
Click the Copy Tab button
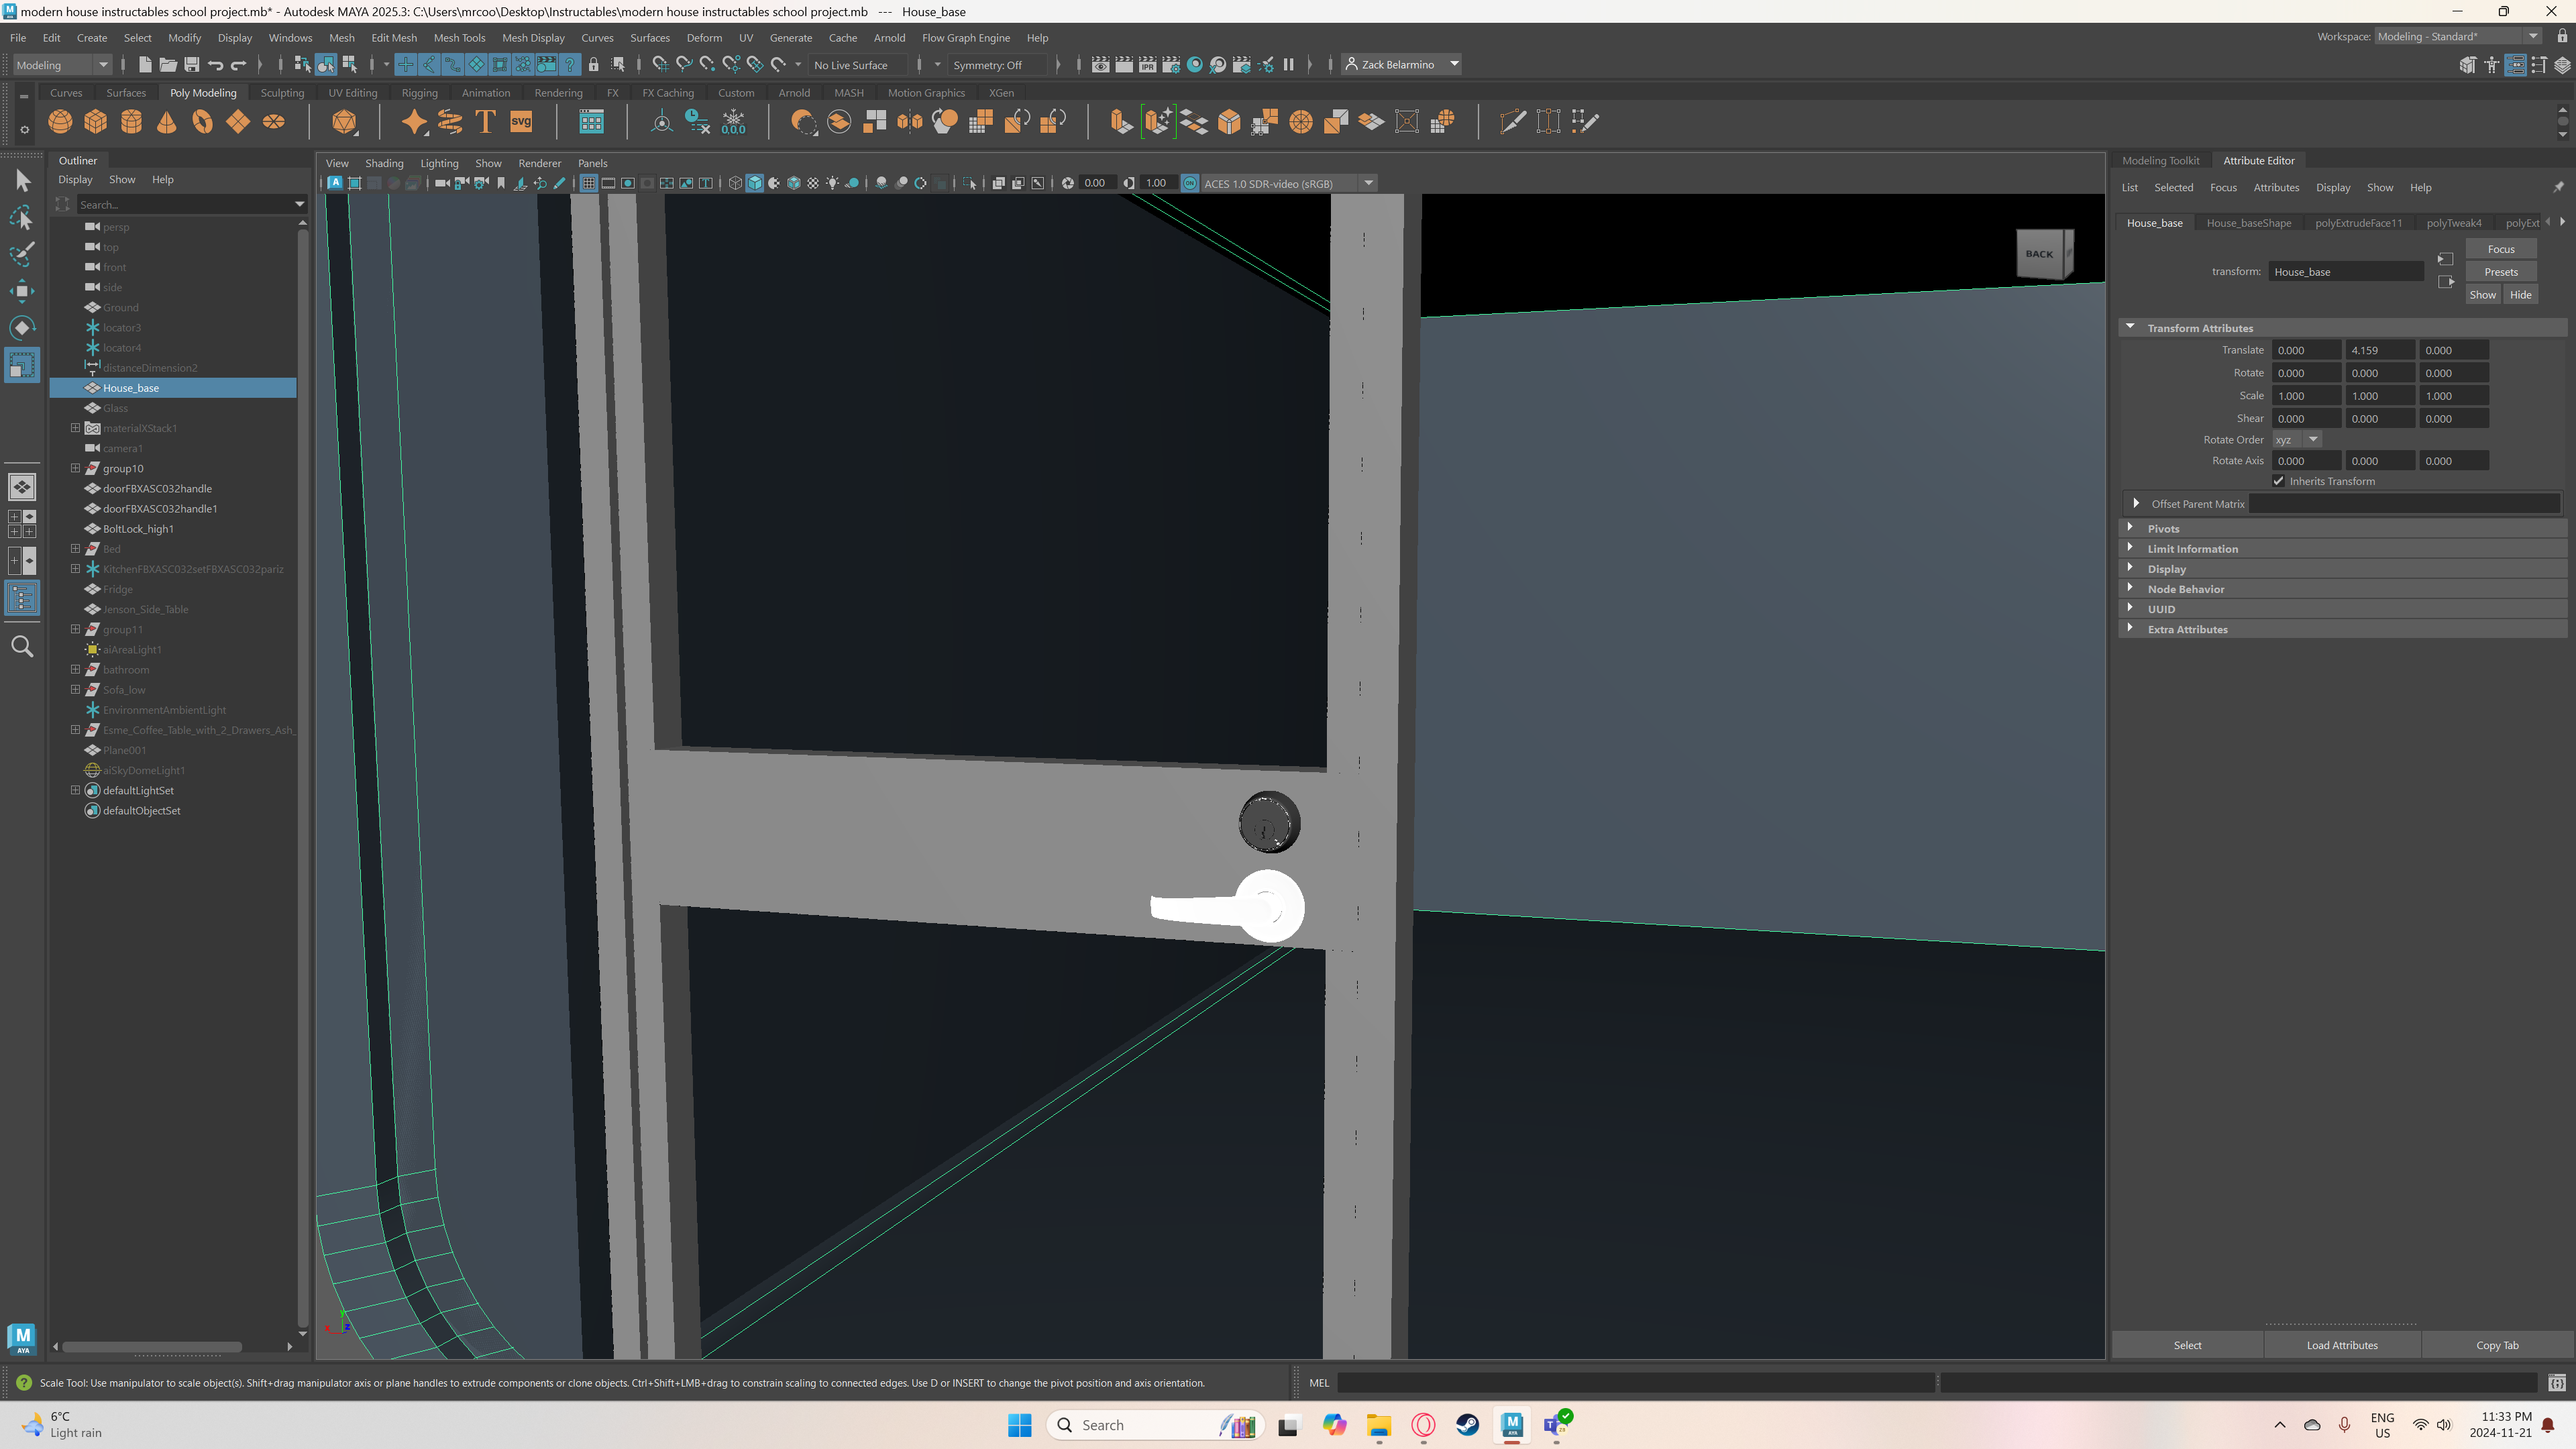(2497, 1345)
